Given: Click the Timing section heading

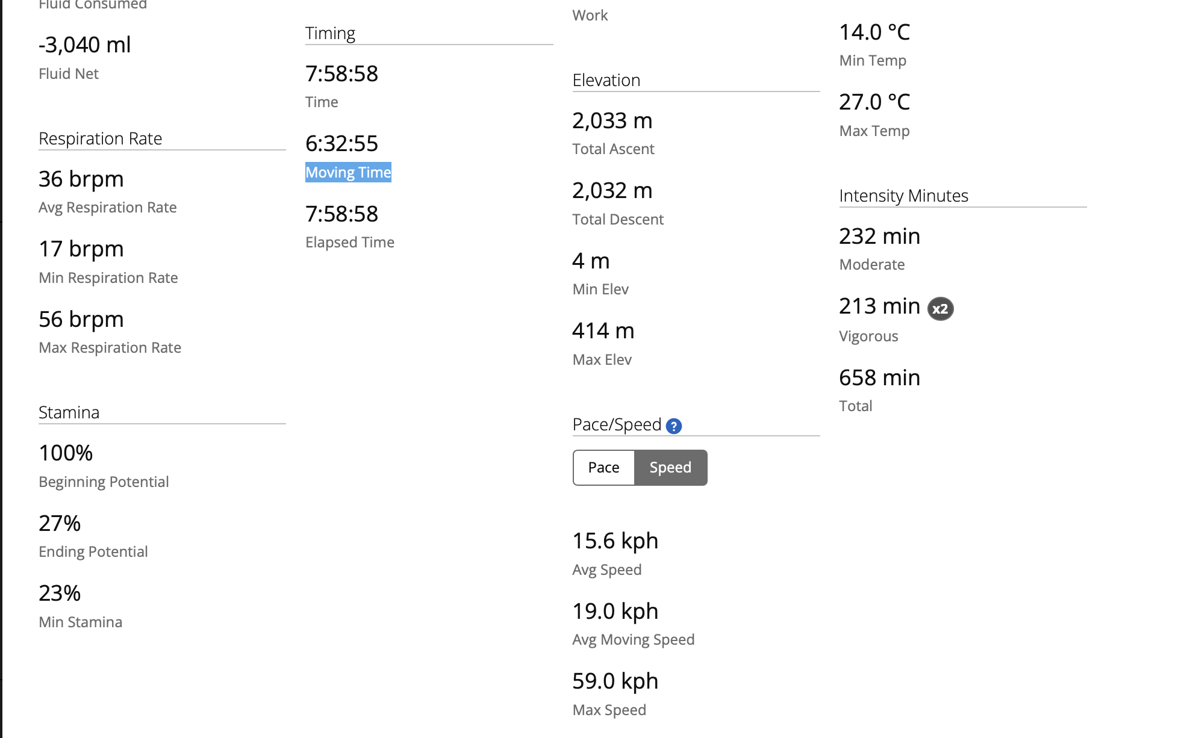Looking at the screenshot, I should pyautogui.click(x=330, y=33).
